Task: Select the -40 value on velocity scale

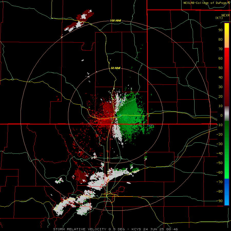Action: click(219, 153)
